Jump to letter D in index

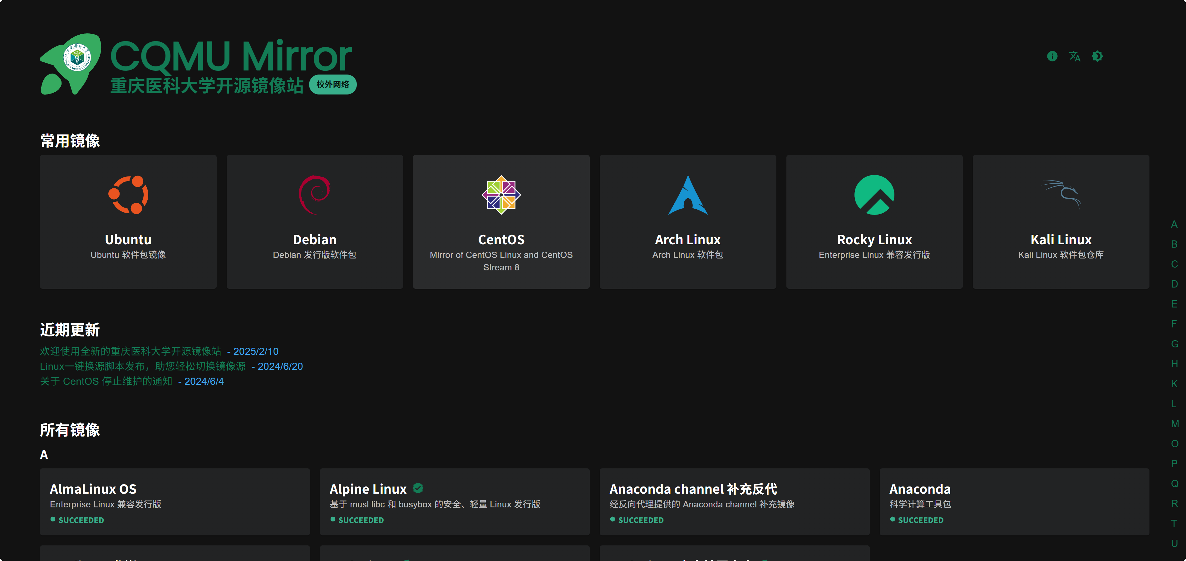[1174, 284]
